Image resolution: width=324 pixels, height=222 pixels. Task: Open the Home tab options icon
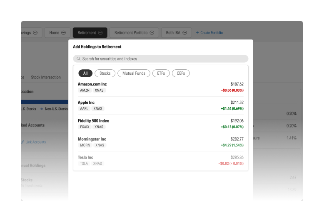[64, 33]
